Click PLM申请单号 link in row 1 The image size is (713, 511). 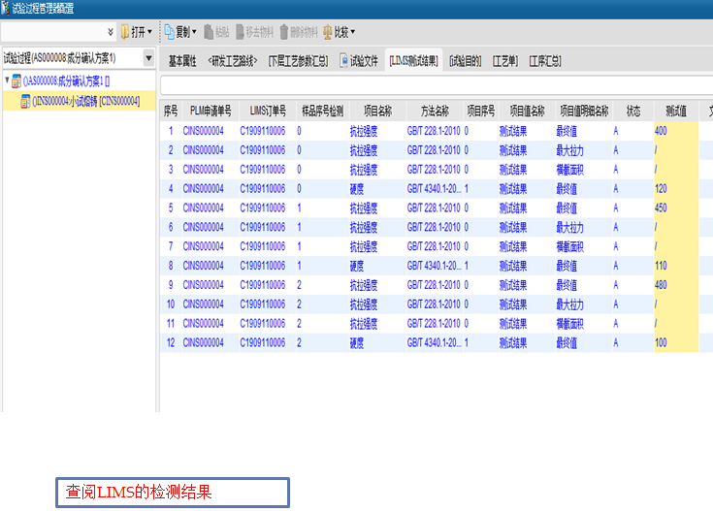coord(203,130)
